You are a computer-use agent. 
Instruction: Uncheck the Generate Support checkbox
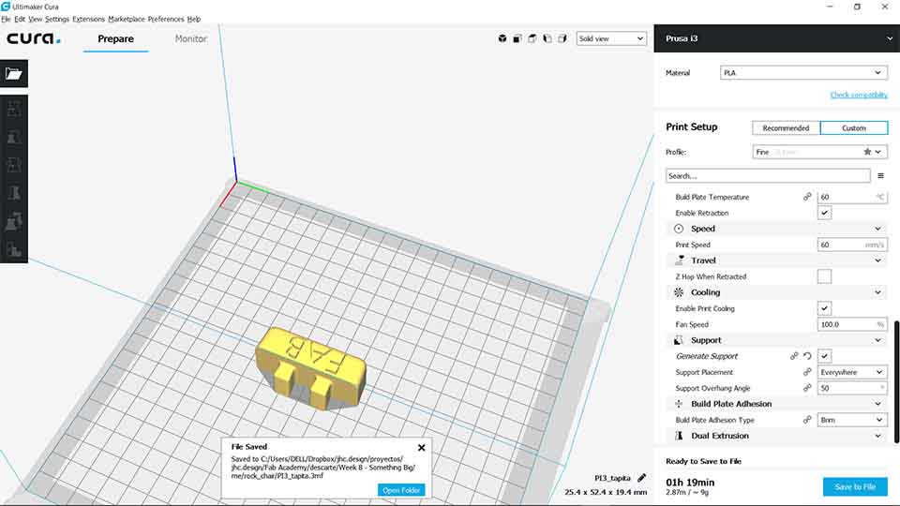tap(824, 356)
